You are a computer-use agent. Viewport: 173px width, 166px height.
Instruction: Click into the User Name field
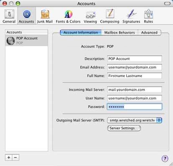pyautogui.click(x=134, y=98)
